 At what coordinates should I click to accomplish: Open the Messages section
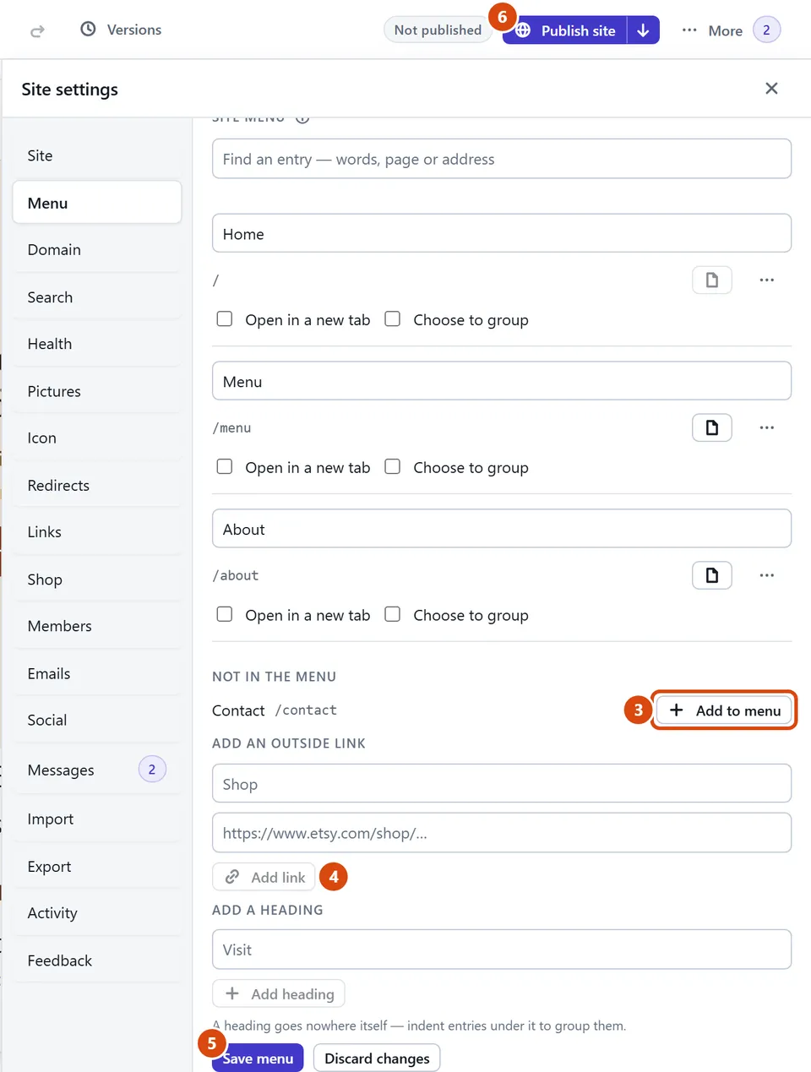(97, 770)
